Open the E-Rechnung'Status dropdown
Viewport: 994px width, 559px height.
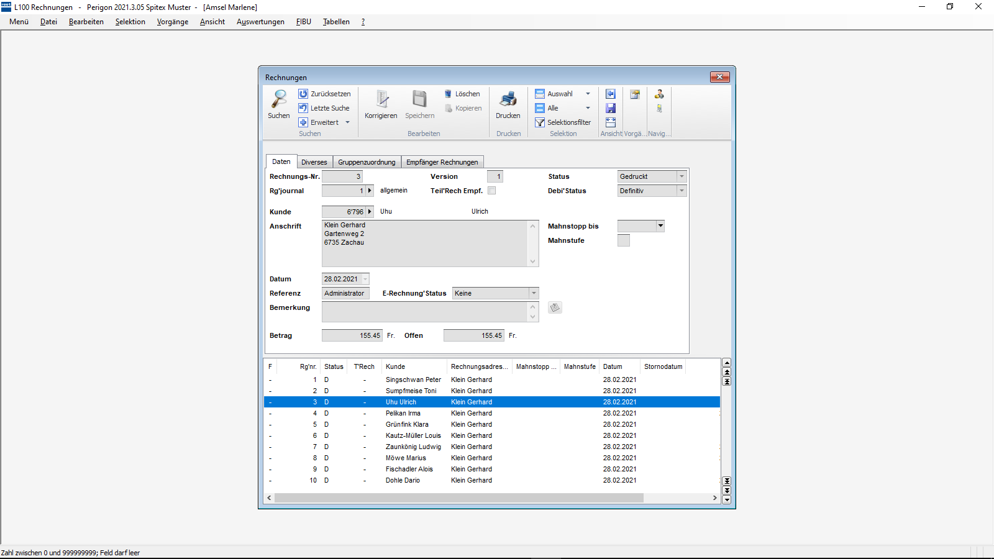(533, 293)
